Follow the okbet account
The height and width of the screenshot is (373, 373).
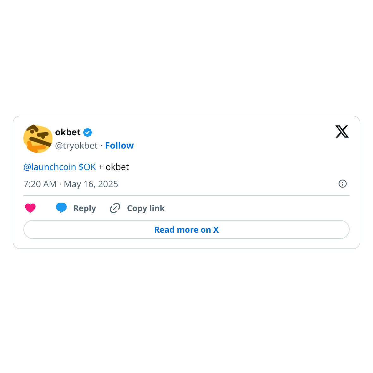pyautogui.click(x=119, y=145)
